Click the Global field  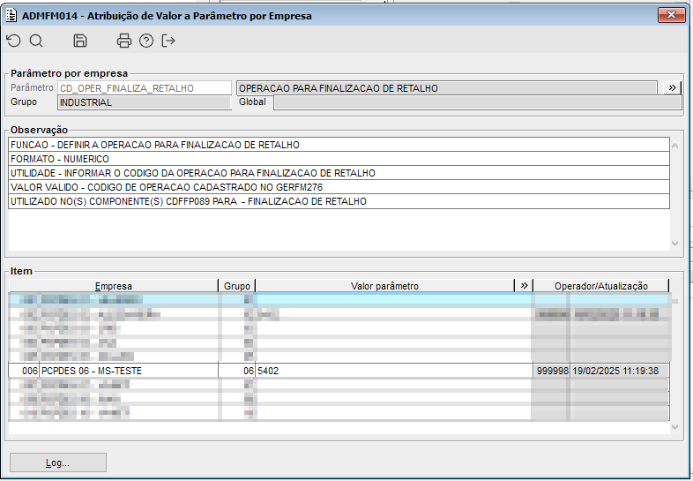pyautogui.click(x=477, y=102)
